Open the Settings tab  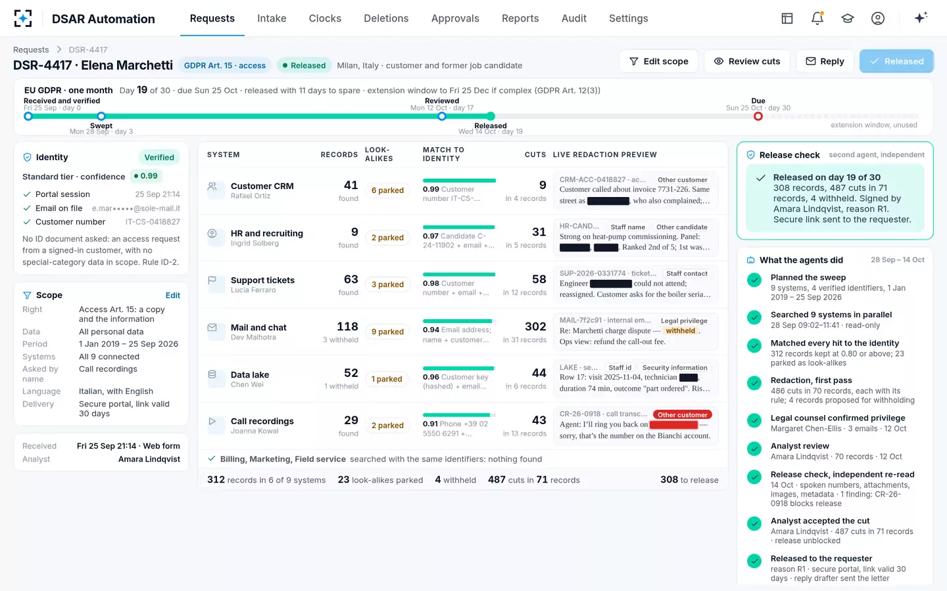[629, 18]
